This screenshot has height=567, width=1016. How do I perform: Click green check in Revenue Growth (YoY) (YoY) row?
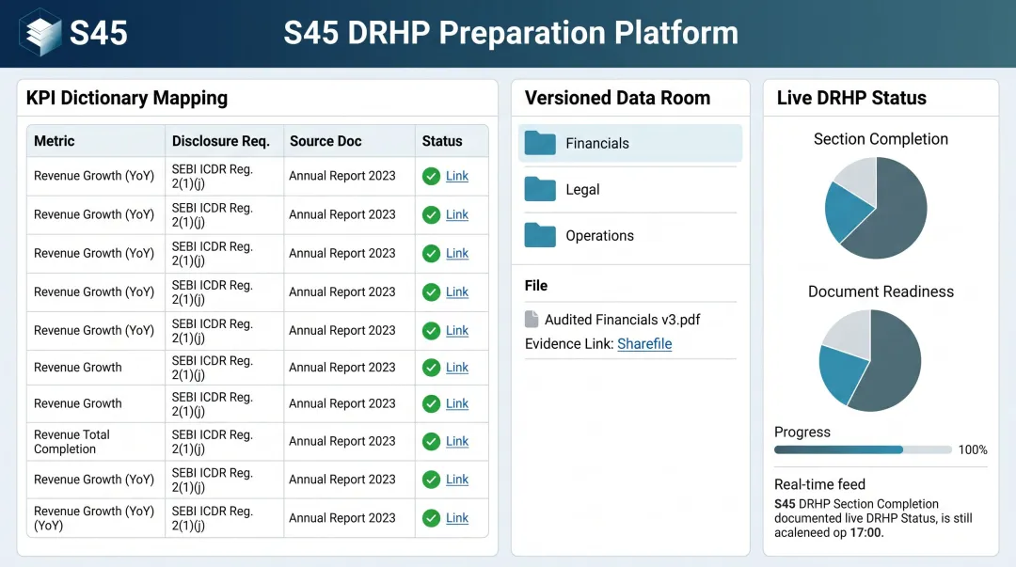coord(431,518)
